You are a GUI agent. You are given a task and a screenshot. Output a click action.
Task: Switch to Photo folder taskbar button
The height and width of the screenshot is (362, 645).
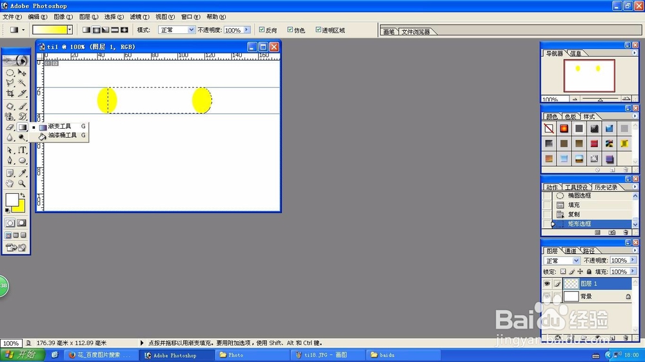252,355
